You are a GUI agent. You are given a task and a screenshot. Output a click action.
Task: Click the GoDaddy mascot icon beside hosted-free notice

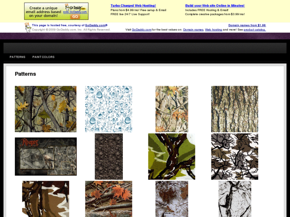click(x=28, y=27)
